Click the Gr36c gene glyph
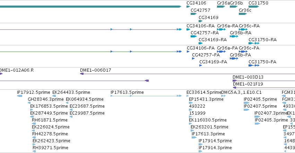The height and width of the screenshot is (153, 295). 243,14
